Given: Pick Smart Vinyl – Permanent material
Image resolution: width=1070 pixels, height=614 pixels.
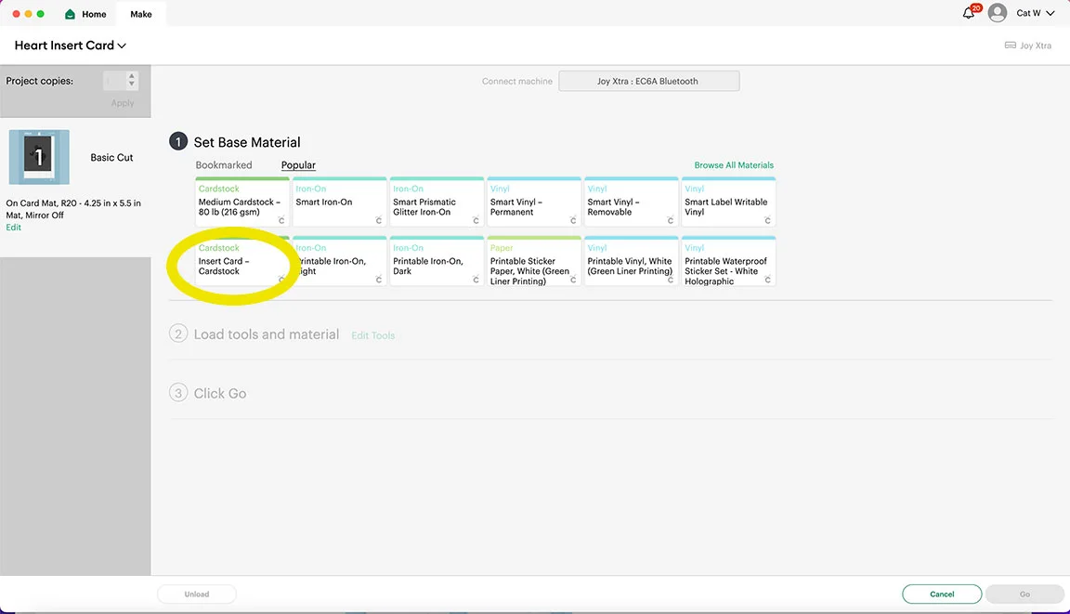Looking at the screenshot, I should coord(534,202).
